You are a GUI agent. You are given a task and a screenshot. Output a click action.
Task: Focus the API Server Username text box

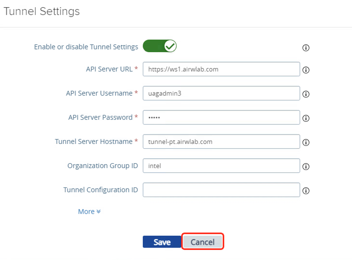click(221, 93)
